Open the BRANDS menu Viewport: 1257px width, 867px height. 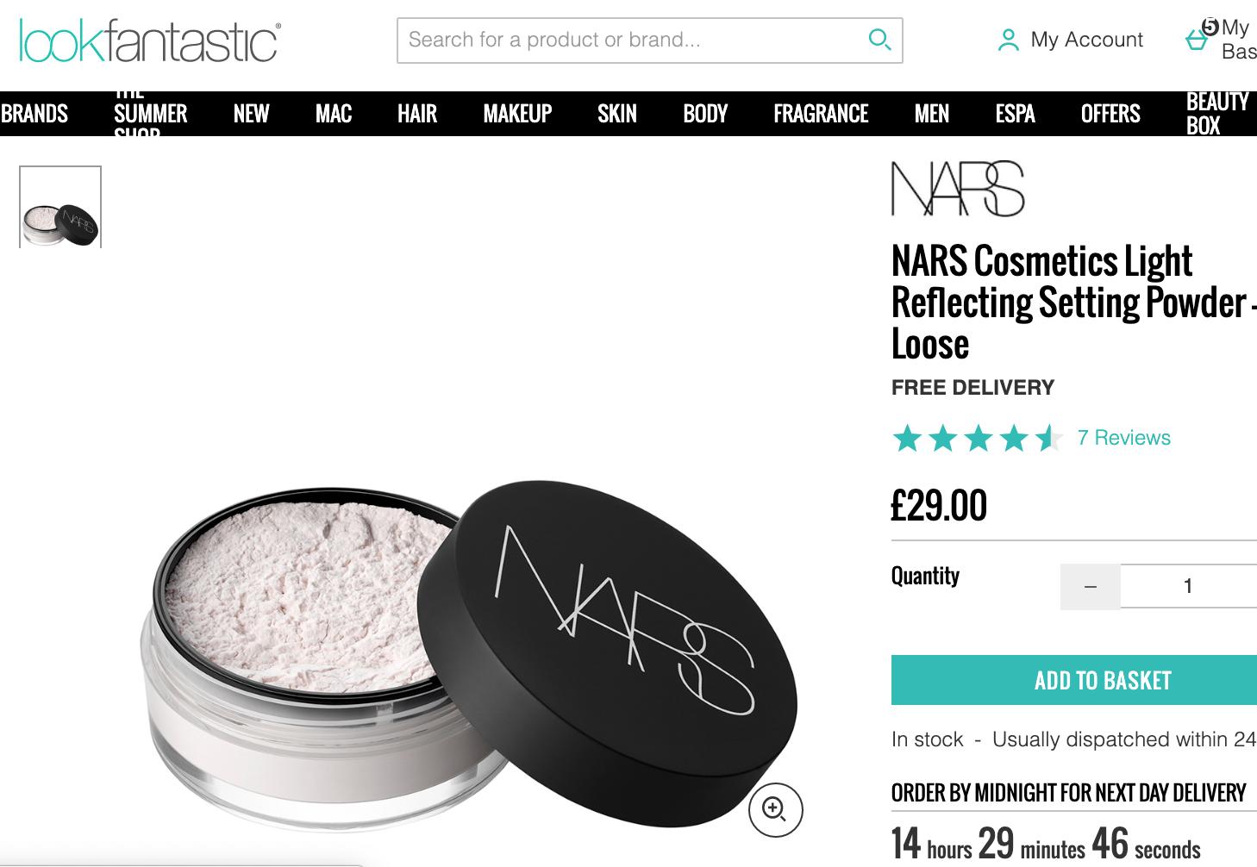point(34,114)
